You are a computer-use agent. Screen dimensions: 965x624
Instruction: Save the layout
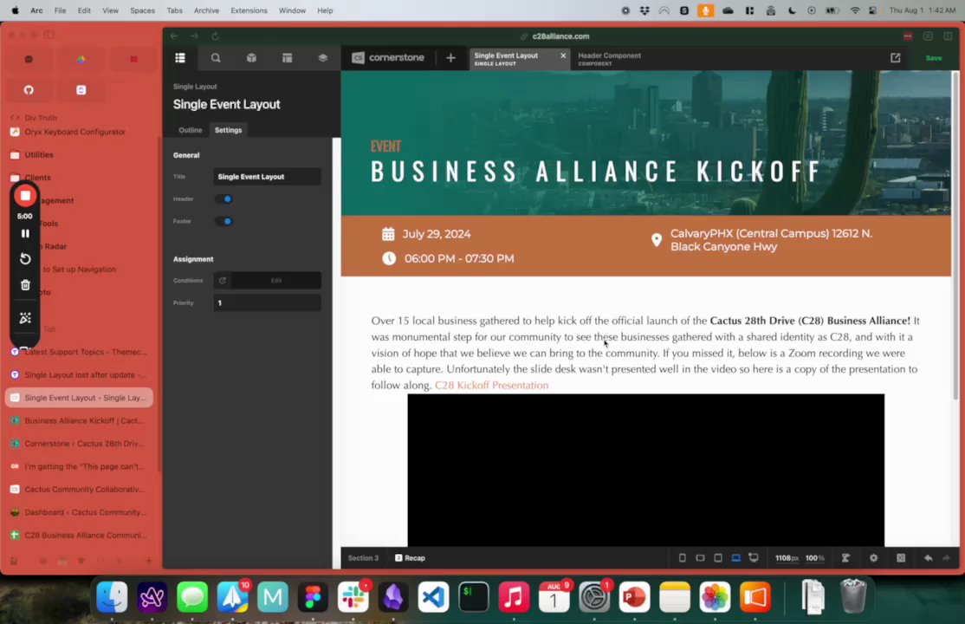tap(933, 58)
